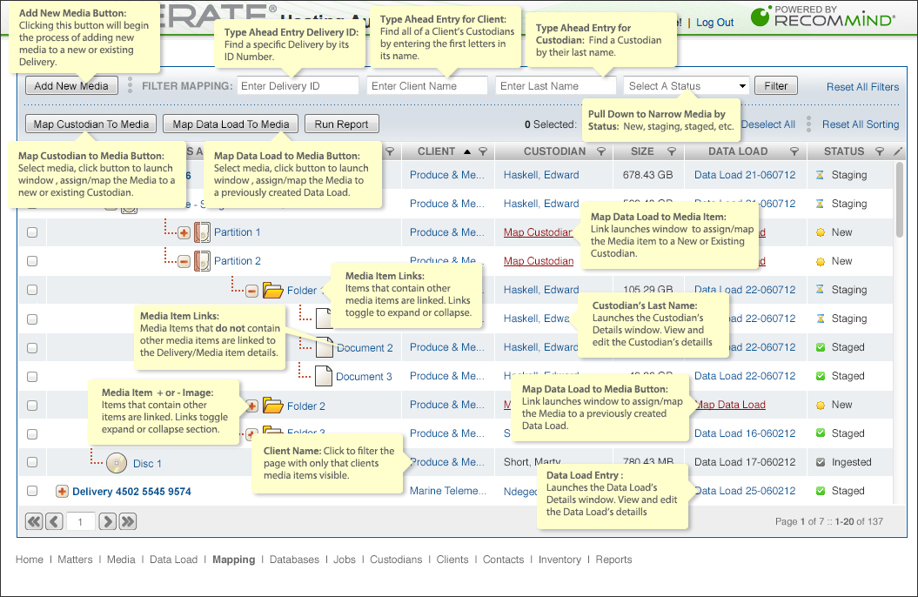
Task: Check the Document 2 row checkbox
Action: pyautogui.click(x=32, y=347)
